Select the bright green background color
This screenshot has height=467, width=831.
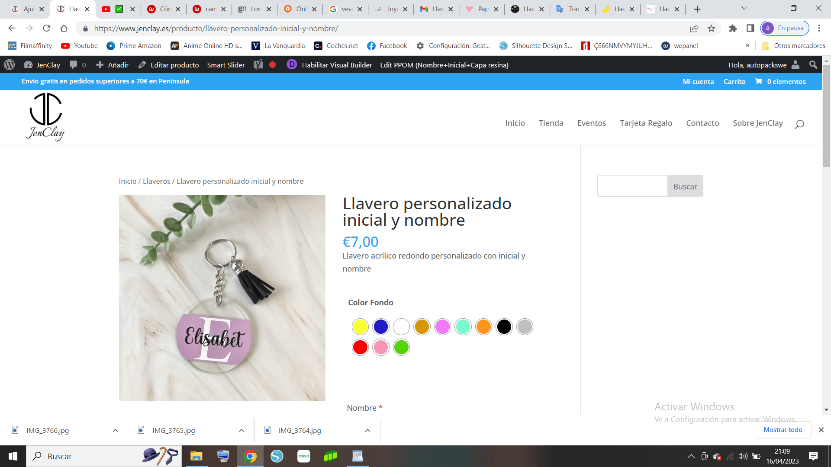point(401,347)
